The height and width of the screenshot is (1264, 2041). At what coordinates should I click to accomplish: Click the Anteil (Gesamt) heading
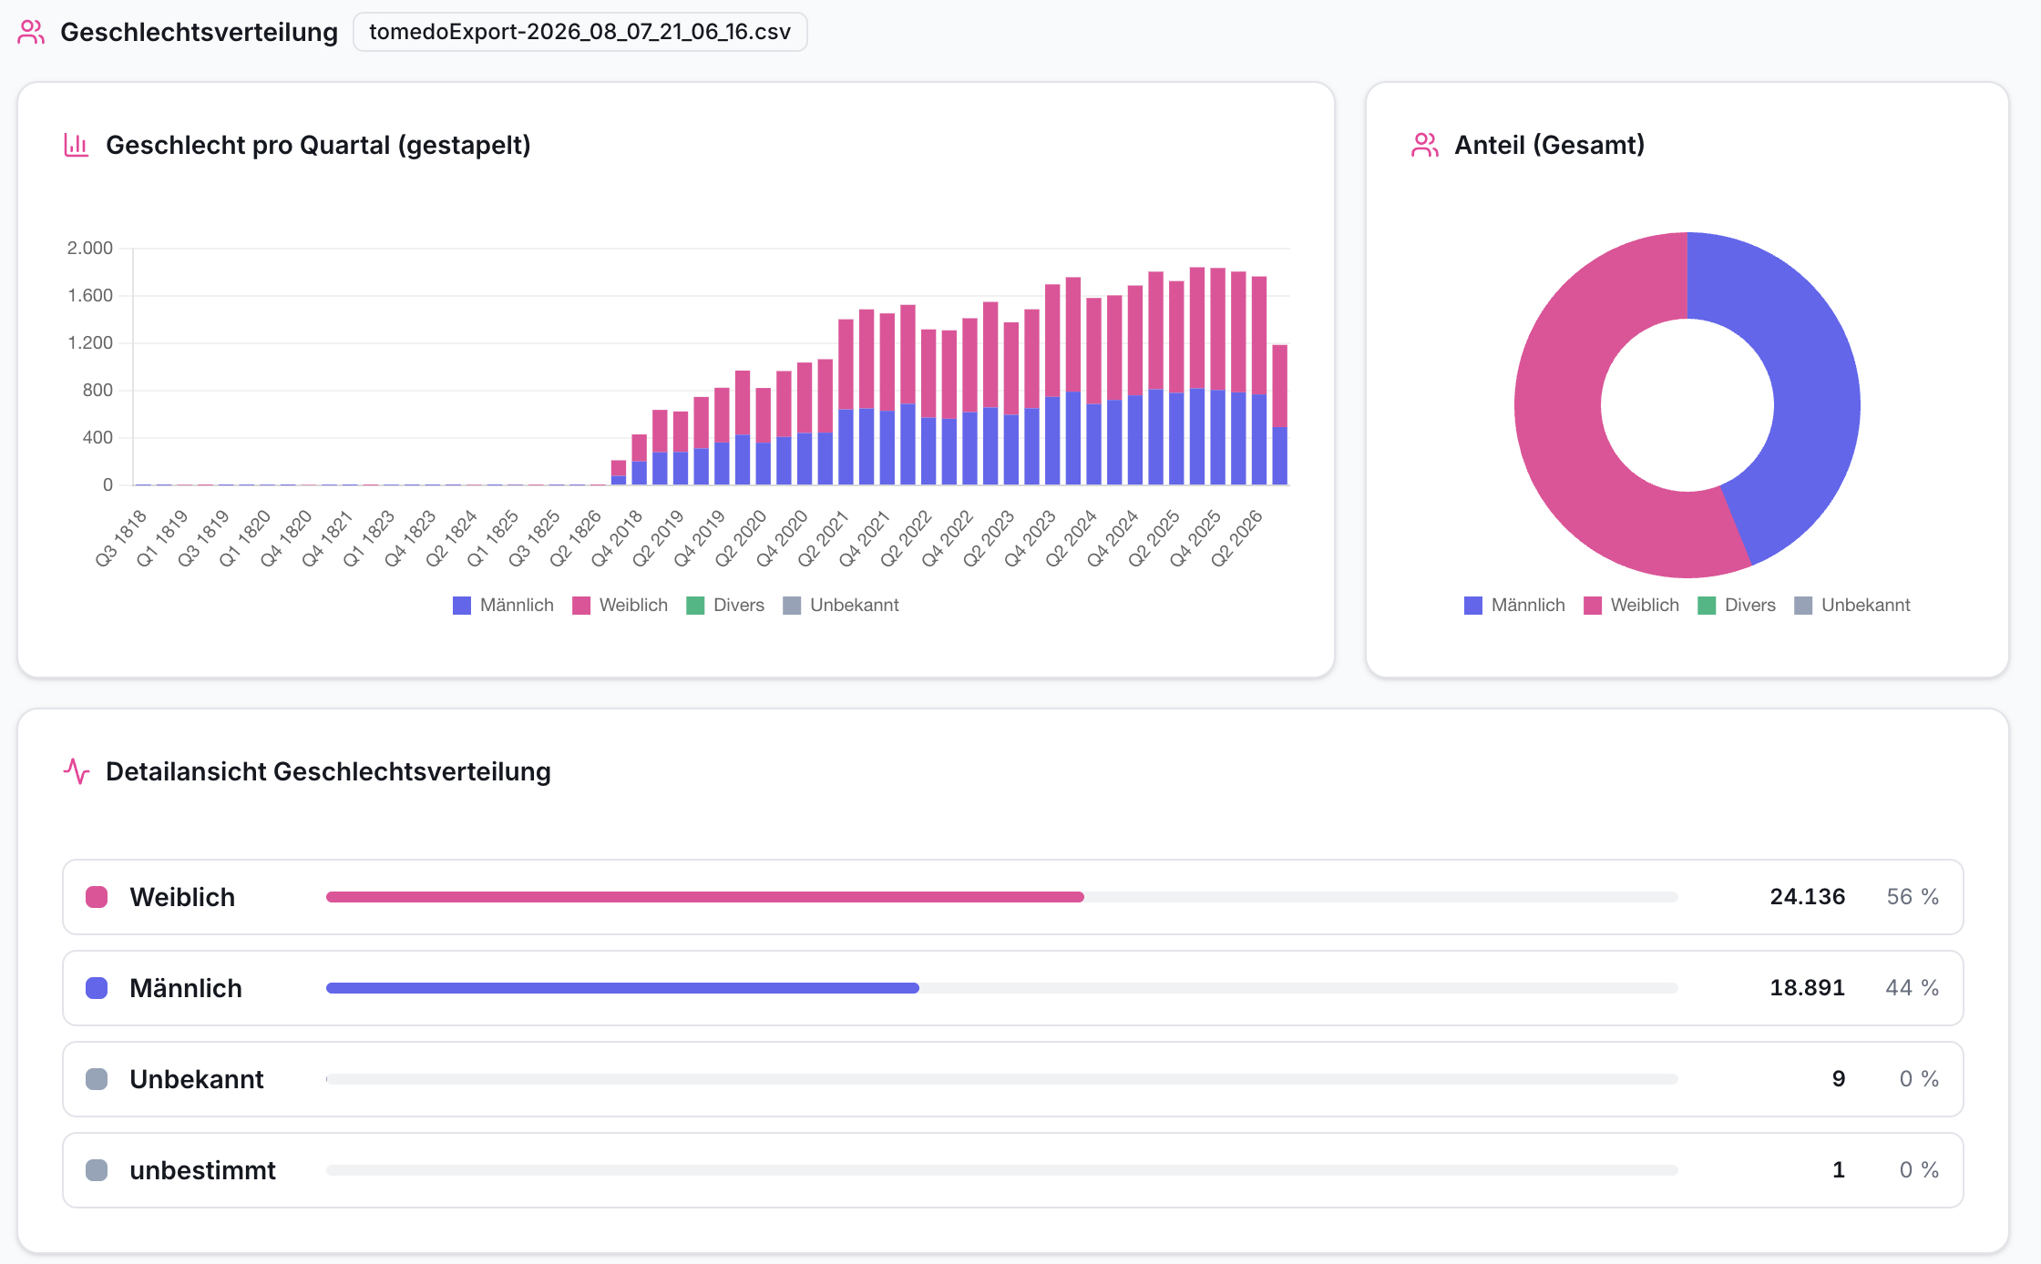[1549, 145]
